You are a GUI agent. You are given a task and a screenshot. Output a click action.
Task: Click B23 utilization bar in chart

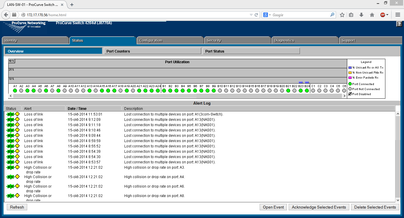301,82
